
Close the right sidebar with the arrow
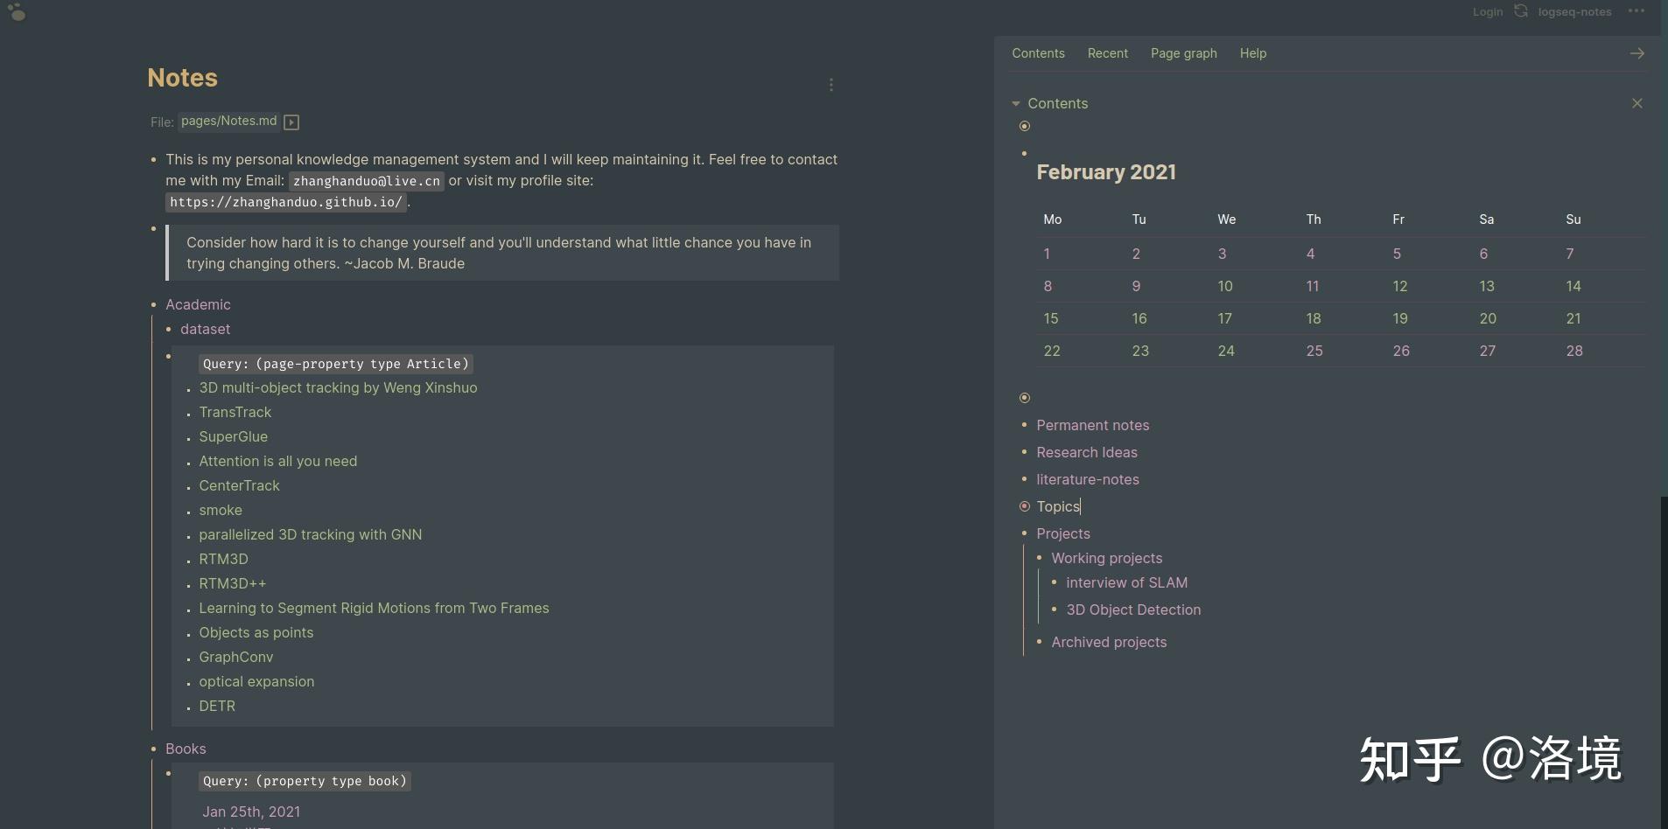pyautogui.click(x=1636, y=53)
